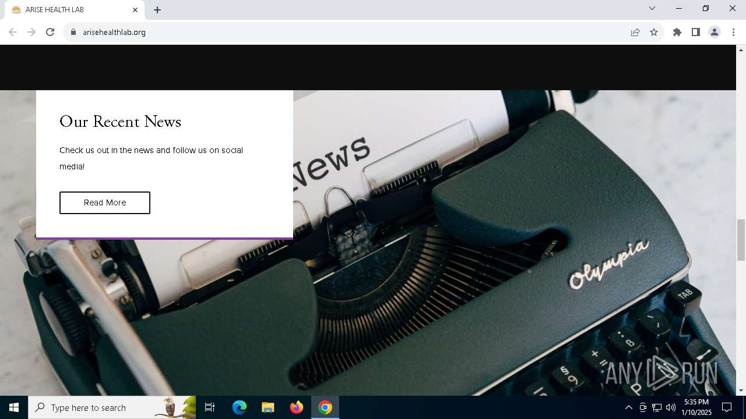Show hidden system tray icons
746x419 pixels.
tap(628, 407)
